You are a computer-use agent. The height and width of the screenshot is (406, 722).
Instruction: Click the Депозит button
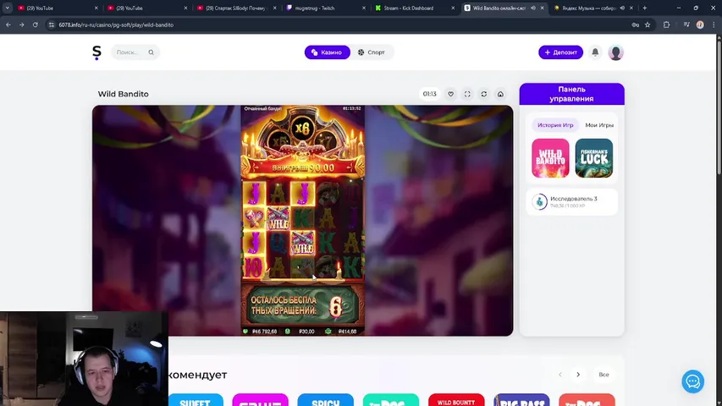point(560,52)
